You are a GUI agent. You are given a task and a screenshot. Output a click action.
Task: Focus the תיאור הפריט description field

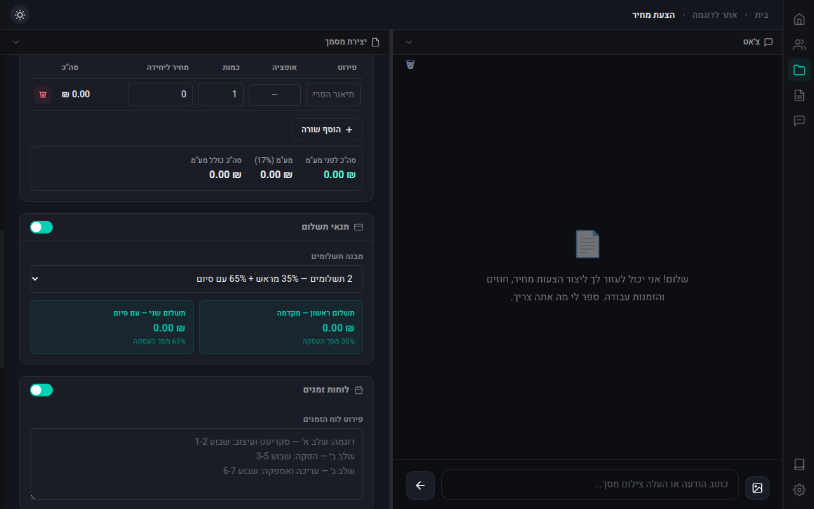pyautogui.click(x=333, y=94)
